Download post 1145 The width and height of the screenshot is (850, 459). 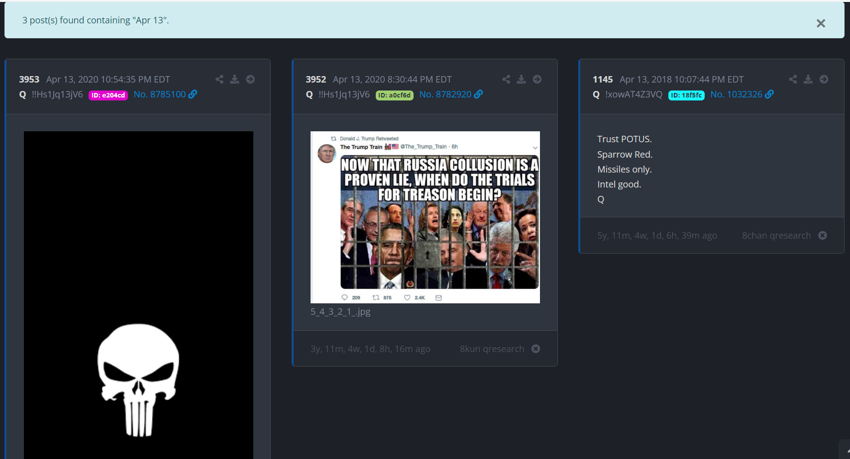[808, 79]
